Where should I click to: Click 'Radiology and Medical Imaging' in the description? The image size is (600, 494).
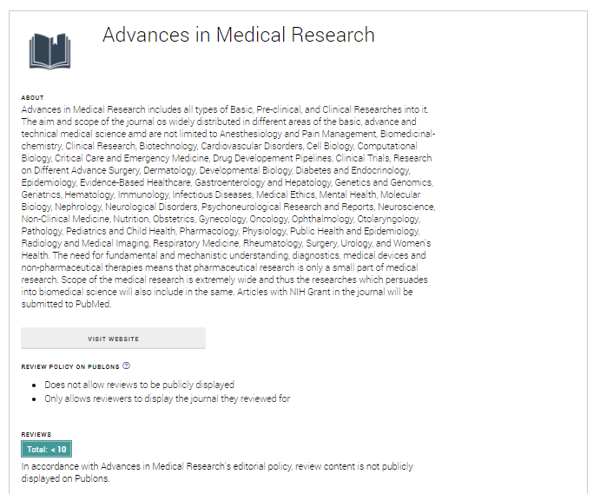pyautogui.click(x=74, y=244)
